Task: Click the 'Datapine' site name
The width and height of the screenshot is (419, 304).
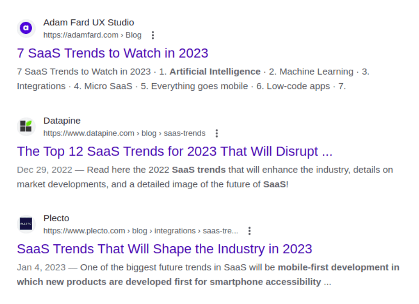Action: coord(62,121)
